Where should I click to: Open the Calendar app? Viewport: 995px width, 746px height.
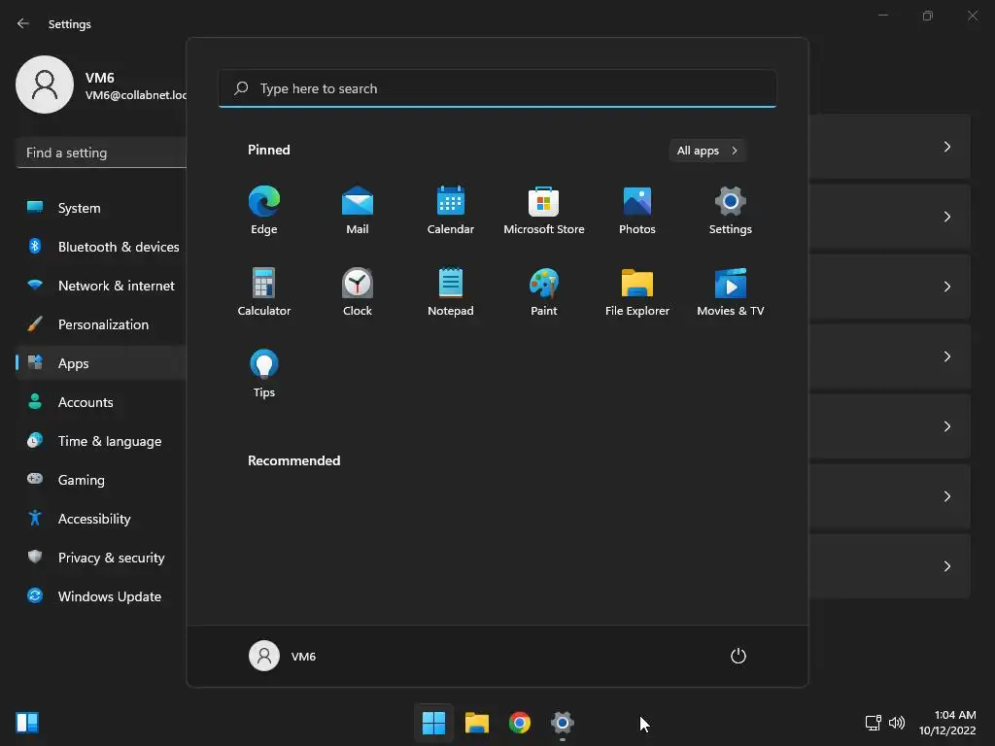tap(451, 210)
